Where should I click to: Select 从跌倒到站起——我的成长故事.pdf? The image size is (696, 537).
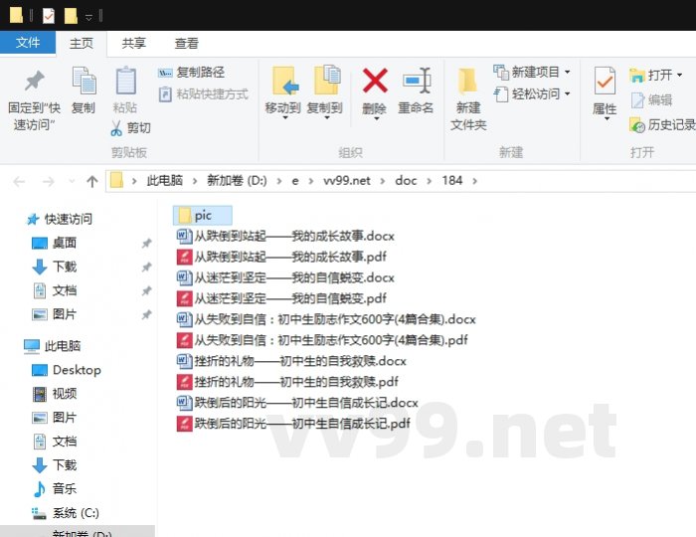click(x=281, y=257)
